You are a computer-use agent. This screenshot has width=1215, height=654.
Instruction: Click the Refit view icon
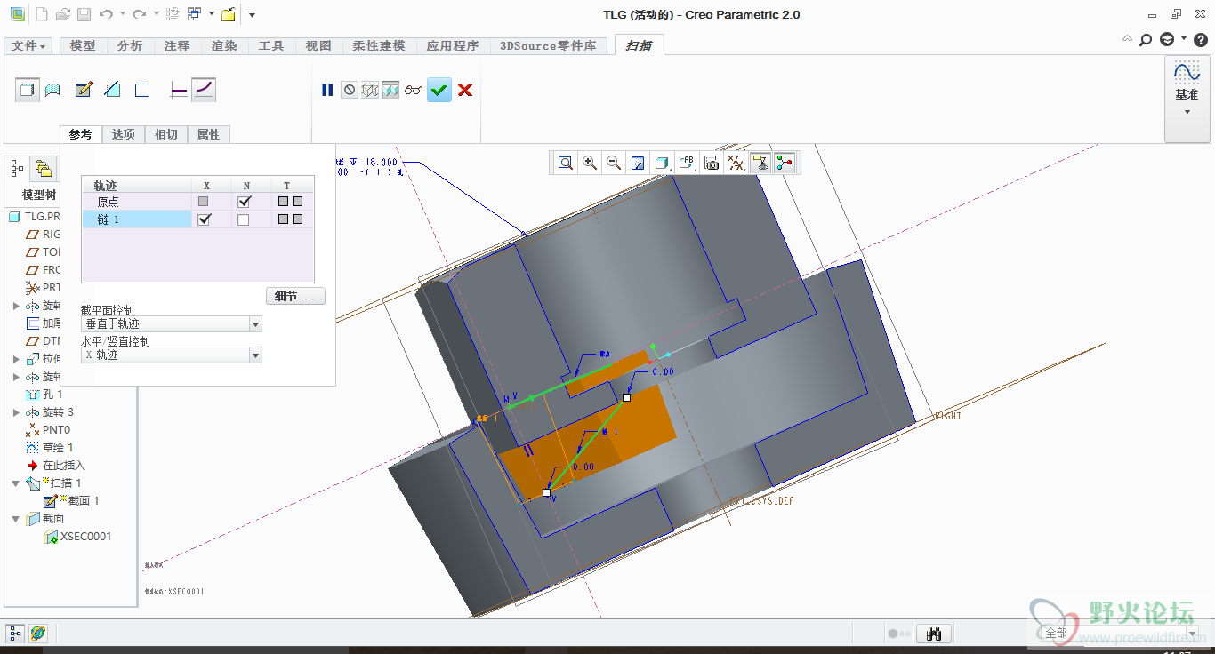tap(566, 163)
